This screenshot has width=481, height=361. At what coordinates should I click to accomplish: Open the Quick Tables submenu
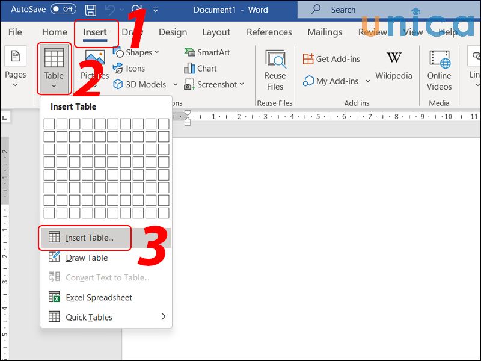[106, 317]
